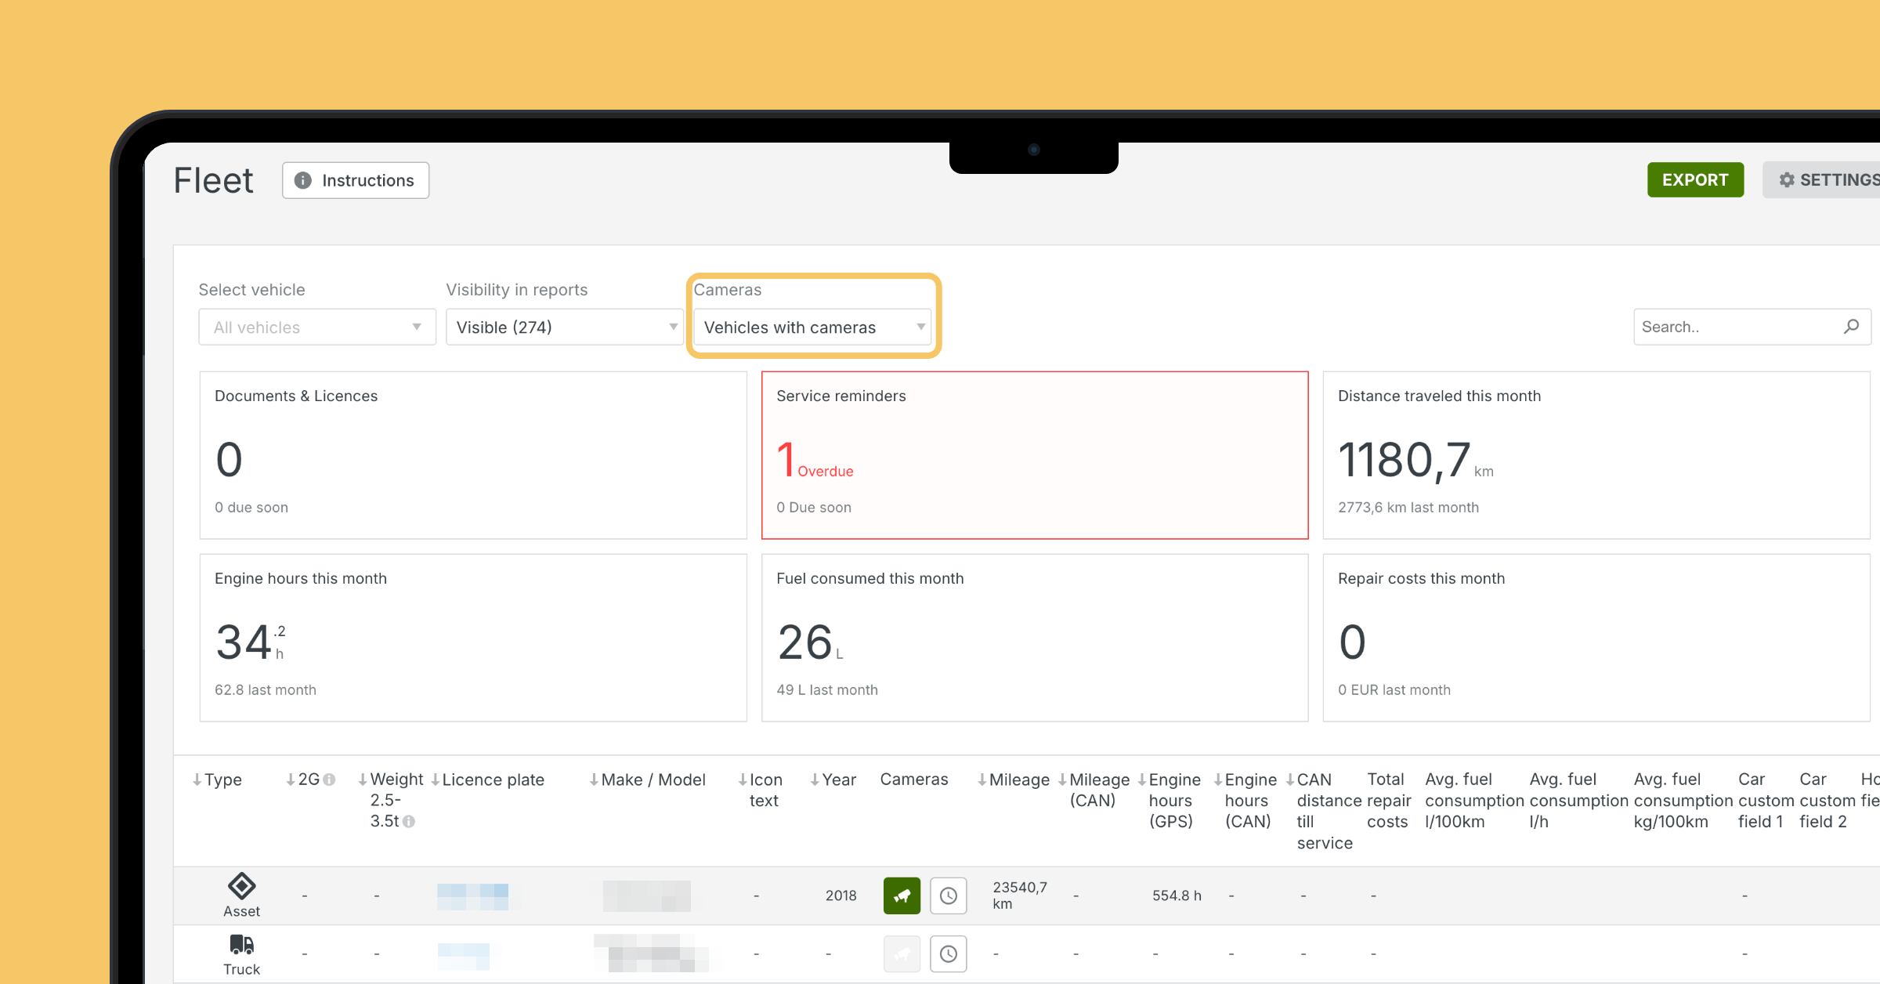
Task: Sort by the Engine hours (CAN) column
Action: coord(1245,800)
